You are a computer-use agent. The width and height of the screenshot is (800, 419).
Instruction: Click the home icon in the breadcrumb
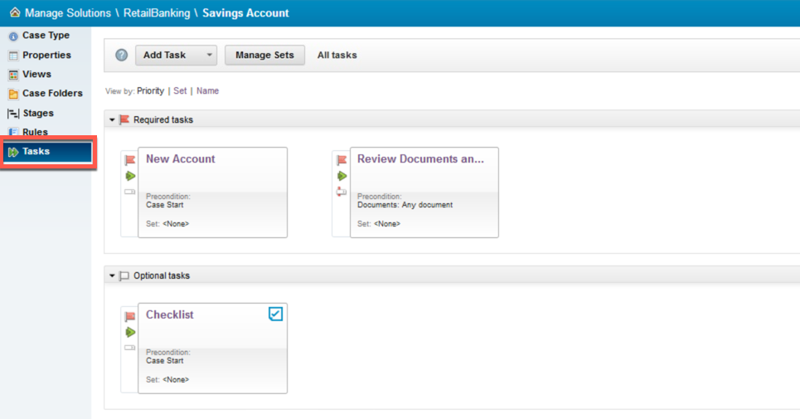[x=14, y=13]
